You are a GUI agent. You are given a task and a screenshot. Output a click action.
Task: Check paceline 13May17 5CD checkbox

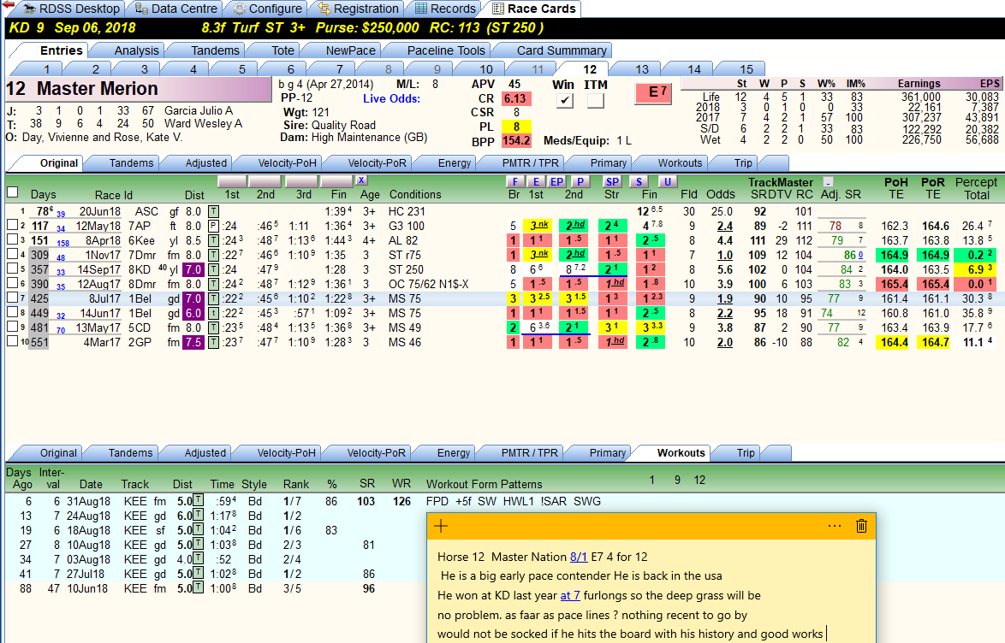pyautogui.click(x=12, y=327)
